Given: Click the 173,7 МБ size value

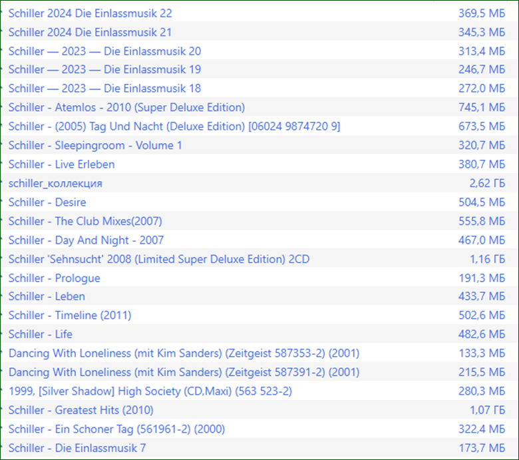Looking at the screenshot, I should point(482,448).
